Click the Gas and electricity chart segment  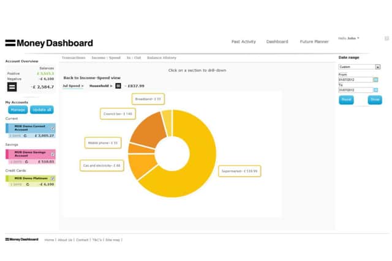142,164
